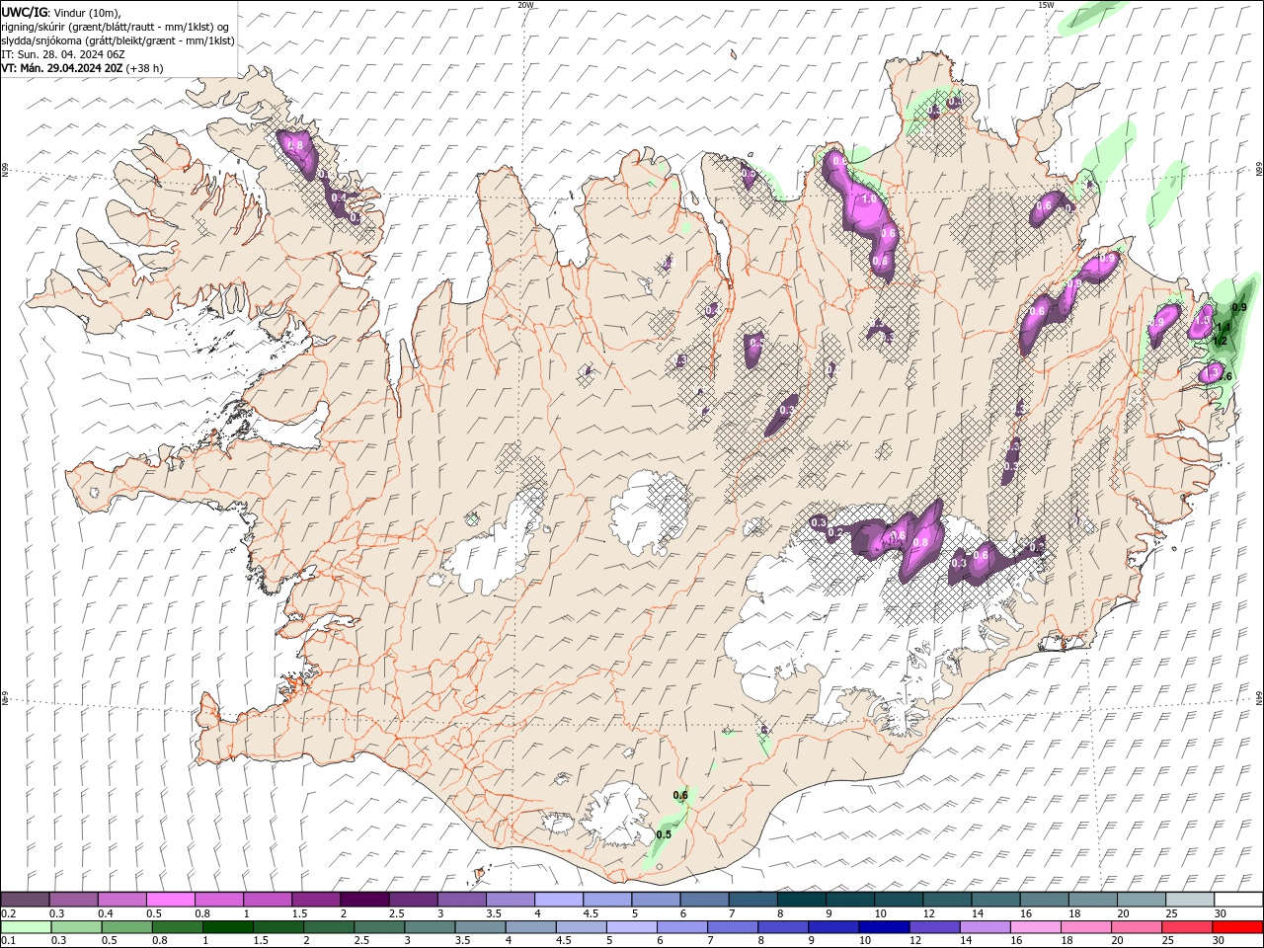
Task: Choose the lower legend swatch labeled 12
Action: pos(934,927)
